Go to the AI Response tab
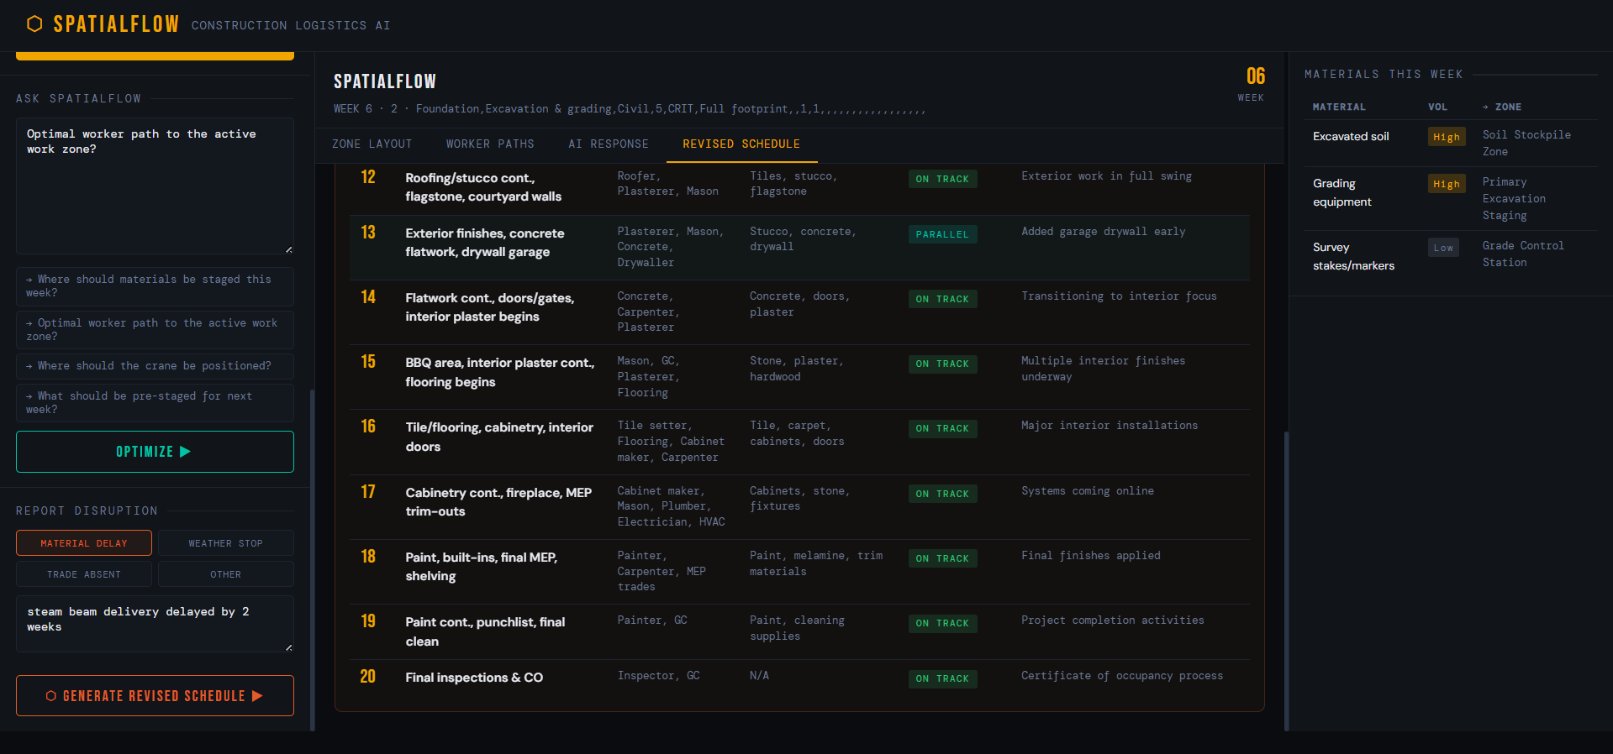The height and width of the screenshot is (754, 1613). tap(608, 144)
